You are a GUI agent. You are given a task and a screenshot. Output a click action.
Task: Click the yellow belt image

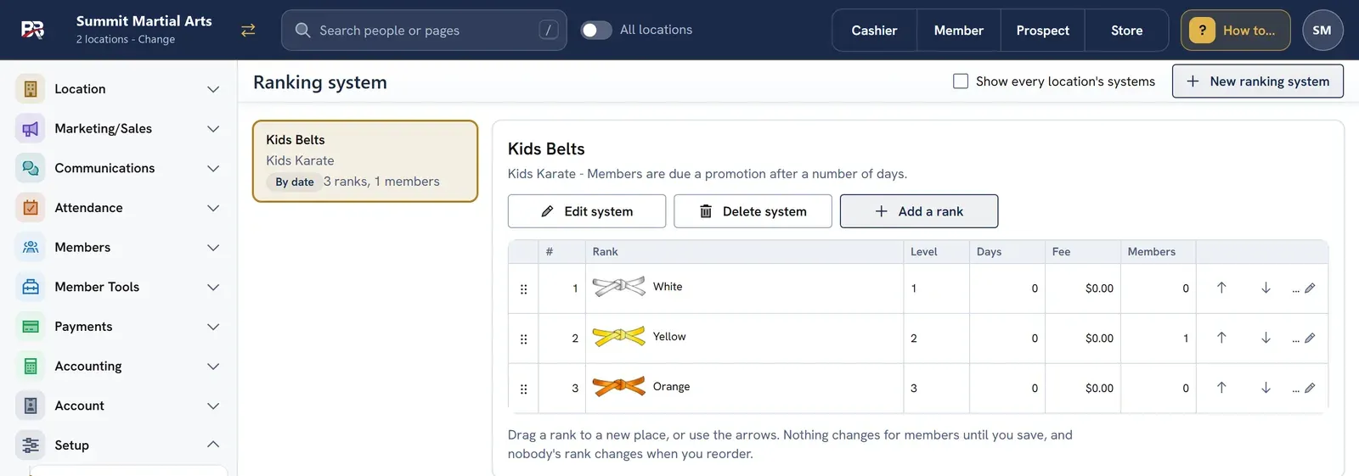click(x=619, y=337)
